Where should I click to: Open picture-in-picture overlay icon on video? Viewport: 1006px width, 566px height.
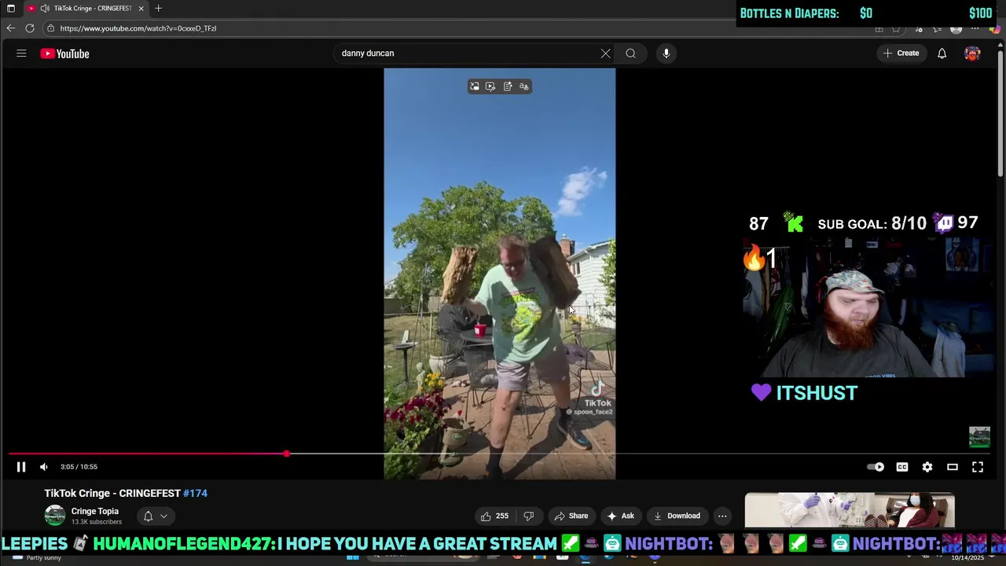pos(474,86)
